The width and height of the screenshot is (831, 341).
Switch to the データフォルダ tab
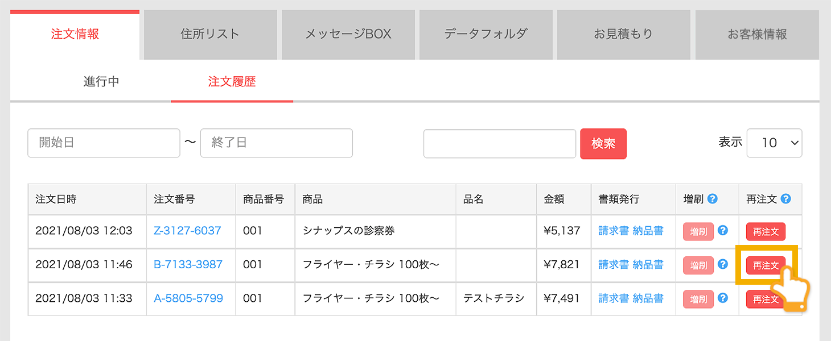pyautogui.click(x=486, y=34)
